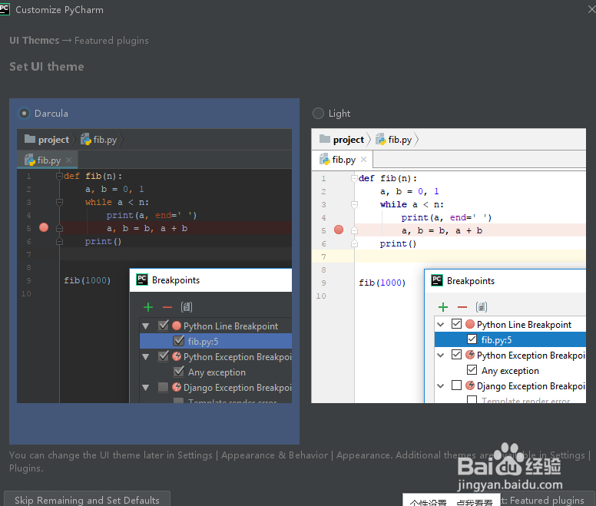Click fib.py breadcrumb file icon in Darcula preview
The width and height of the screenshot is (596, 506).
[x=86, y=140]
